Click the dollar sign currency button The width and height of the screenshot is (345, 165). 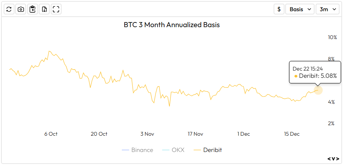point(279,9)
